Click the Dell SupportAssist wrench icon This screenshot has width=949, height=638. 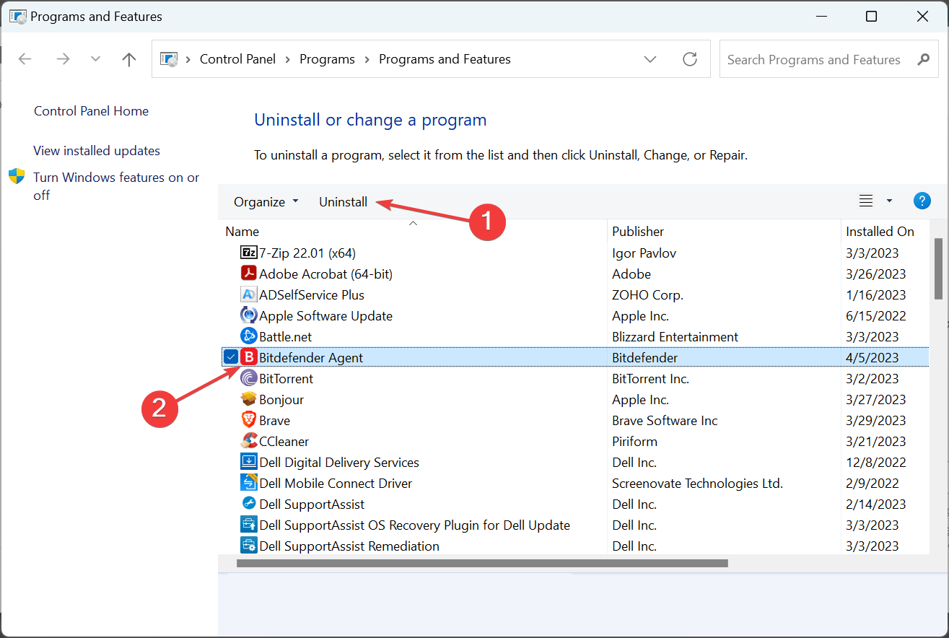(248, 504)
